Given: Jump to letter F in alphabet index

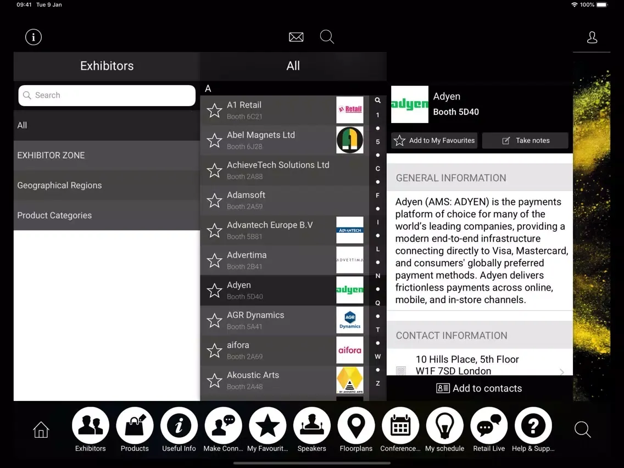Looking at the screenshot, I should (378, 196).
